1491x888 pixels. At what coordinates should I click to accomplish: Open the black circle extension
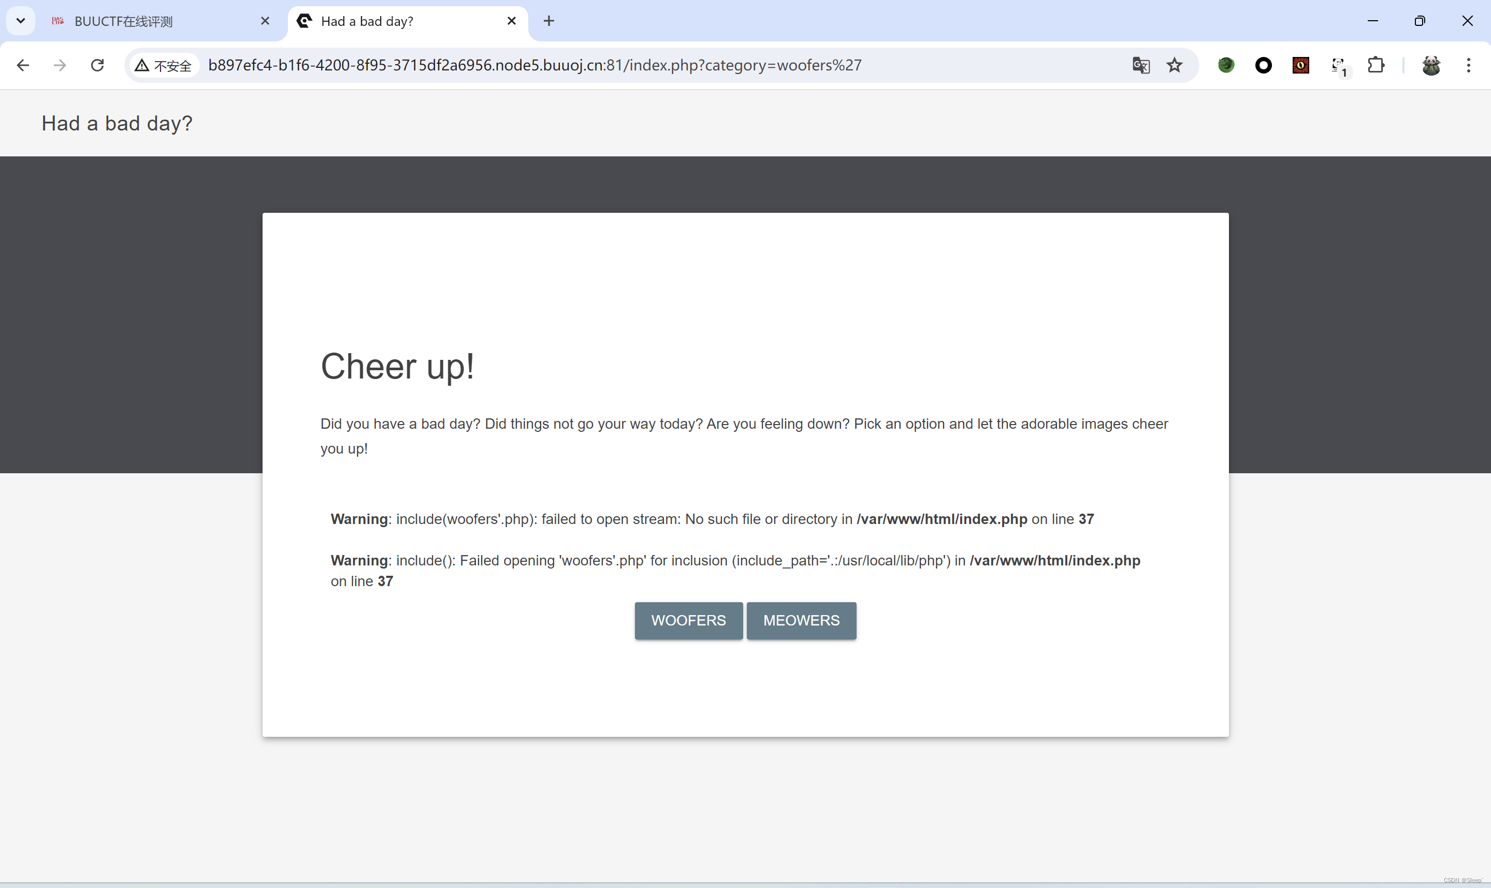[x=1264, y=65]
